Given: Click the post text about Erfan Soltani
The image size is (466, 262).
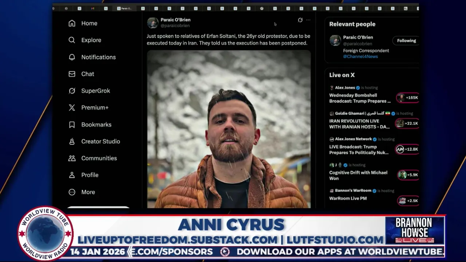Looking at the screenshot, I should 228,40.
